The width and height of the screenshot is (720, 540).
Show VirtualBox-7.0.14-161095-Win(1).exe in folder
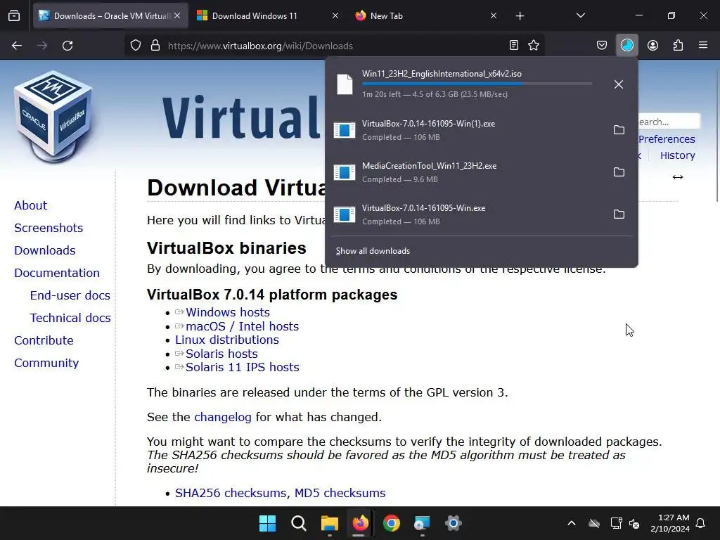point(619,130)
